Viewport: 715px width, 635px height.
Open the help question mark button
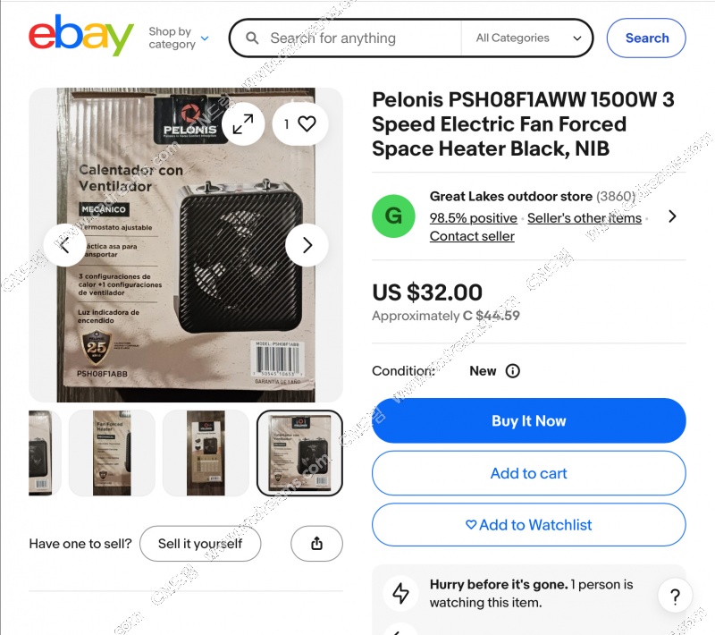pos(675,597)
